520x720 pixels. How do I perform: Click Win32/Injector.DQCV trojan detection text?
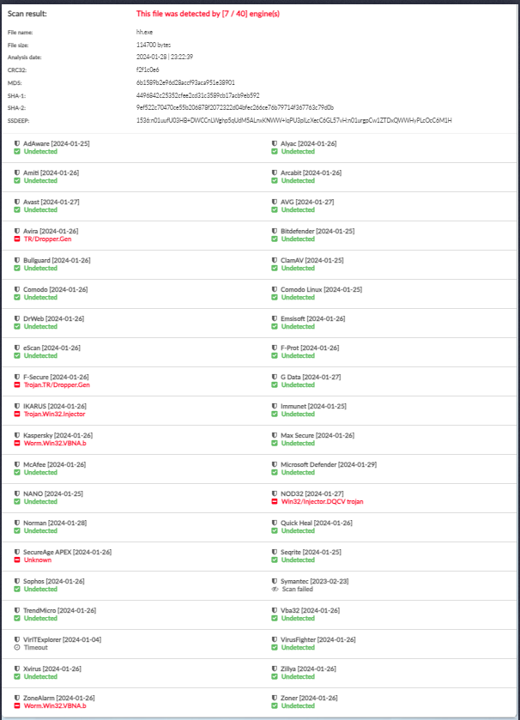pyautogui.click(x=322, y=501)
